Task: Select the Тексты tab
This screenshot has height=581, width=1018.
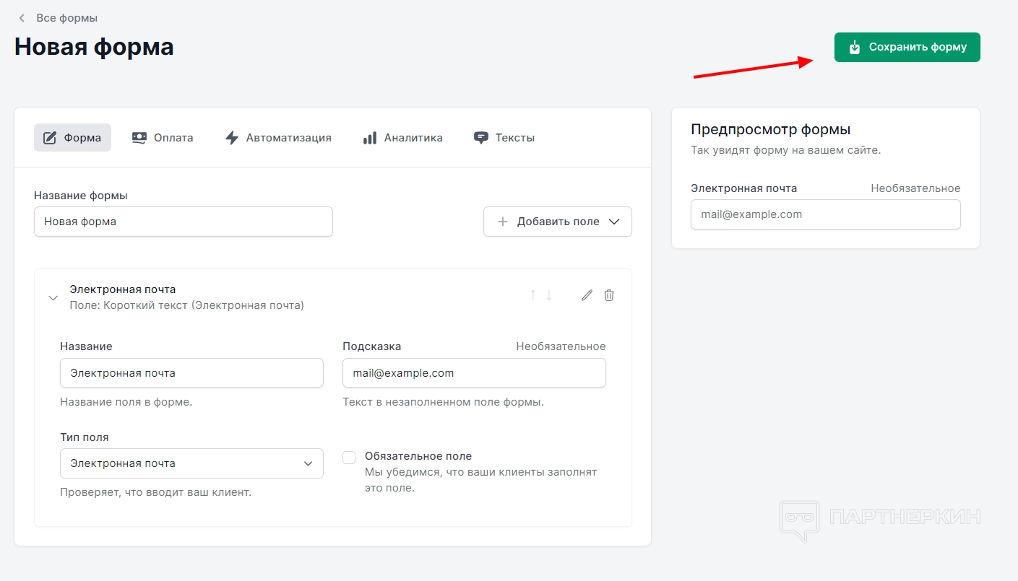Action: coord(504,137)
